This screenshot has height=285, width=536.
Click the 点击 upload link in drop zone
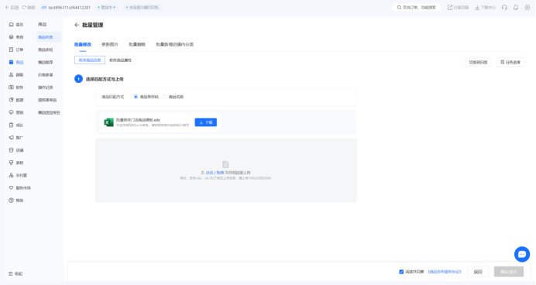coord(209,173)
